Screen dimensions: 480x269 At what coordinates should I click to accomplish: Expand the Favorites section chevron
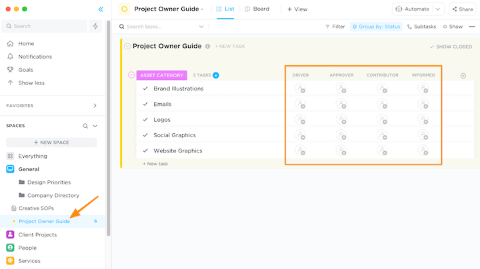[95, 105]
